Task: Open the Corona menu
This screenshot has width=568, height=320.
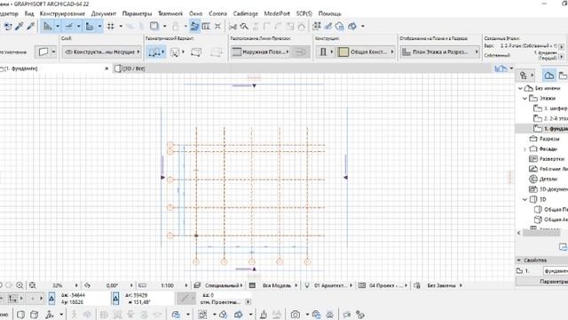Action: [217, 13]
